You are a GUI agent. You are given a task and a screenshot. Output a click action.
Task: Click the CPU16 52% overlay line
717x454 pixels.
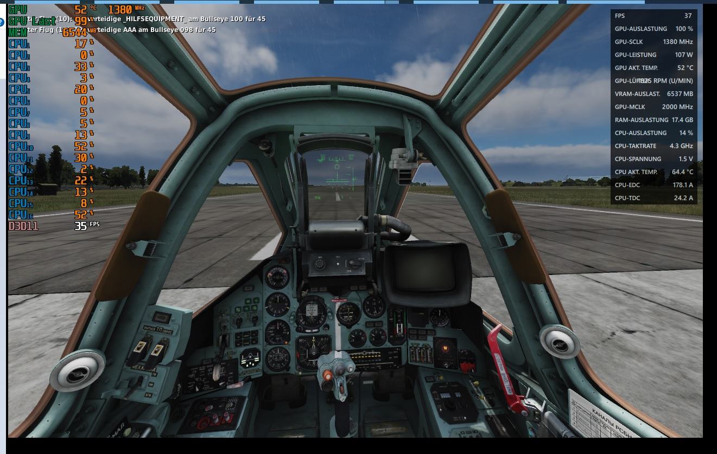(x=51, y=215)
